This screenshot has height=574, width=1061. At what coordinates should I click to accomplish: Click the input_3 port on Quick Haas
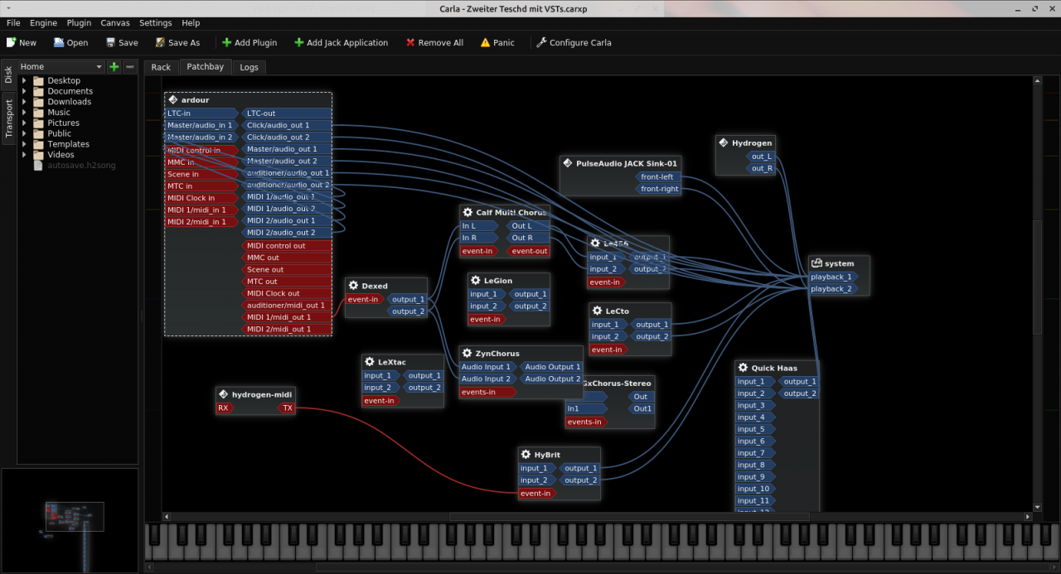coord(754,405)
